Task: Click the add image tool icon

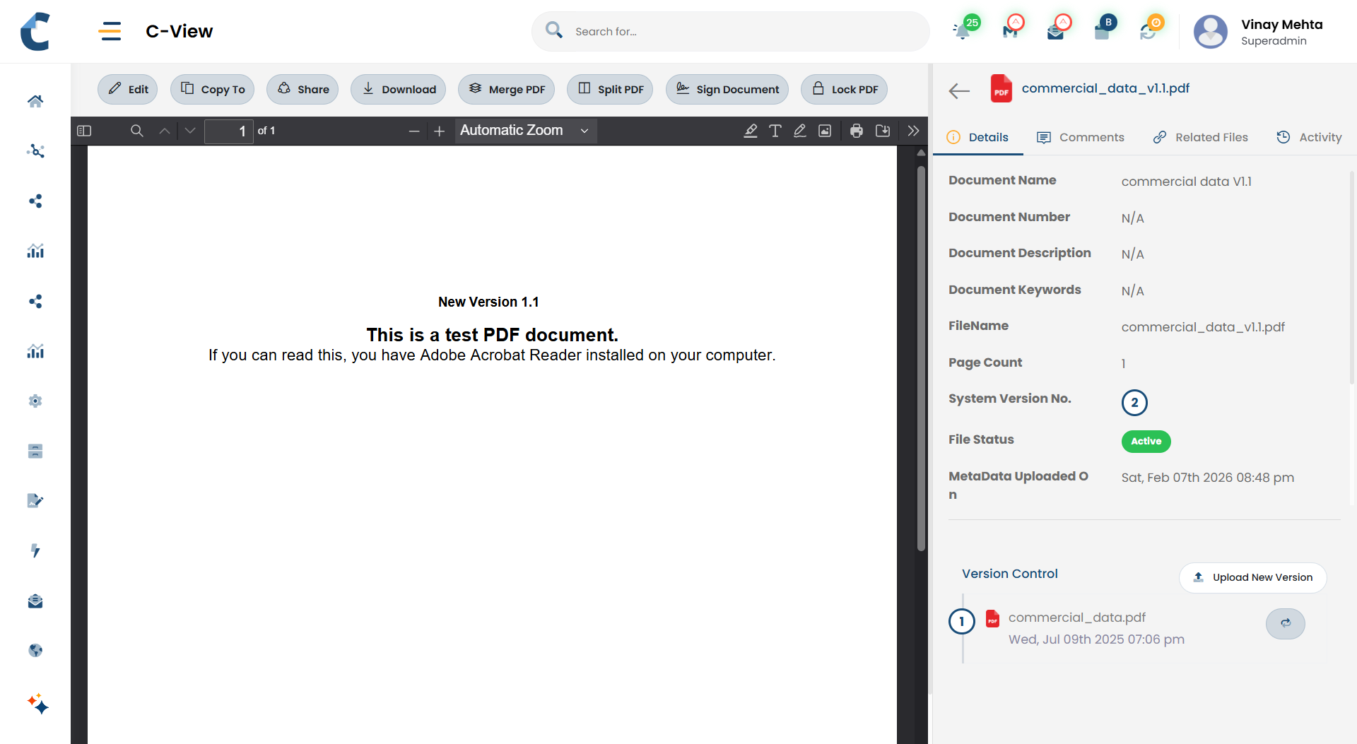Action: (x=825, y=131)
